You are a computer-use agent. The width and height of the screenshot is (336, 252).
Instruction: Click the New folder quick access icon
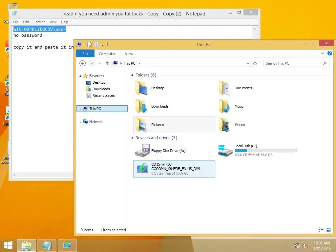97,45
